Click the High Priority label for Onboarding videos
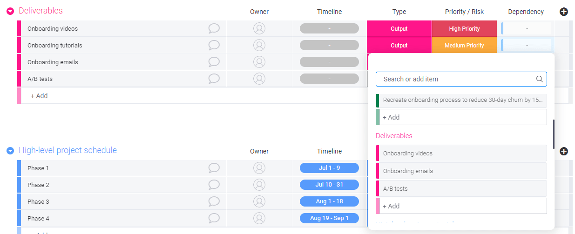 click(464, 29)
